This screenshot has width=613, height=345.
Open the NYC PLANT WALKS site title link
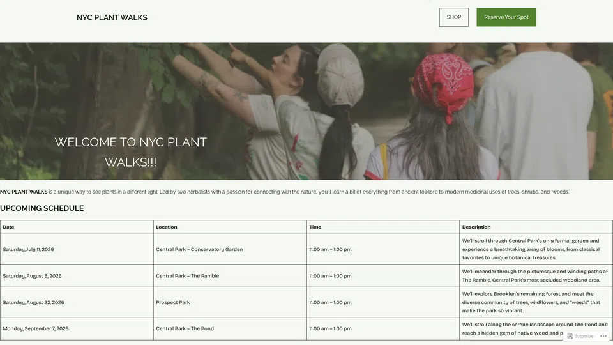tap(112, 18)
